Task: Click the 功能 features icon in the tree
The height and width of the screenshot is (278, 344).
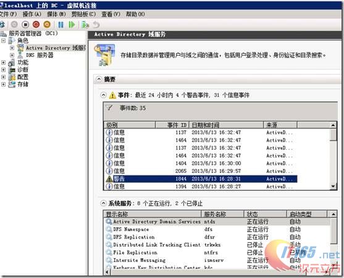Action: pyautogui.click(x=12, y=63)
